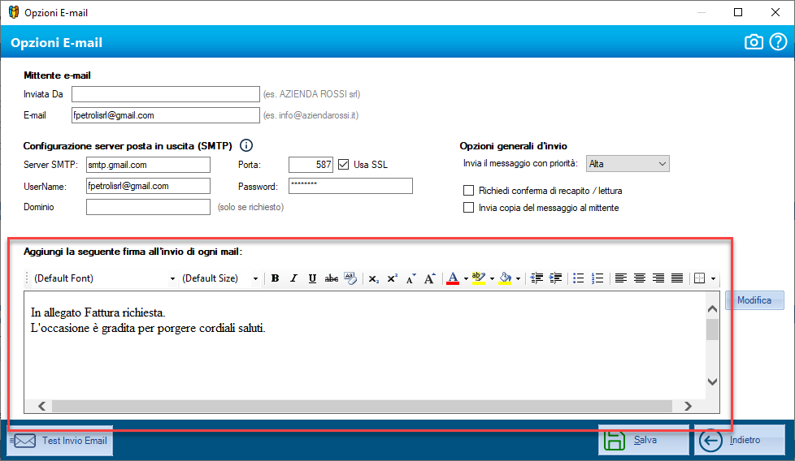Increase paragraph indent
This screenshot has height=461, width=795.
pyautogui.click(x=555, y=278)
